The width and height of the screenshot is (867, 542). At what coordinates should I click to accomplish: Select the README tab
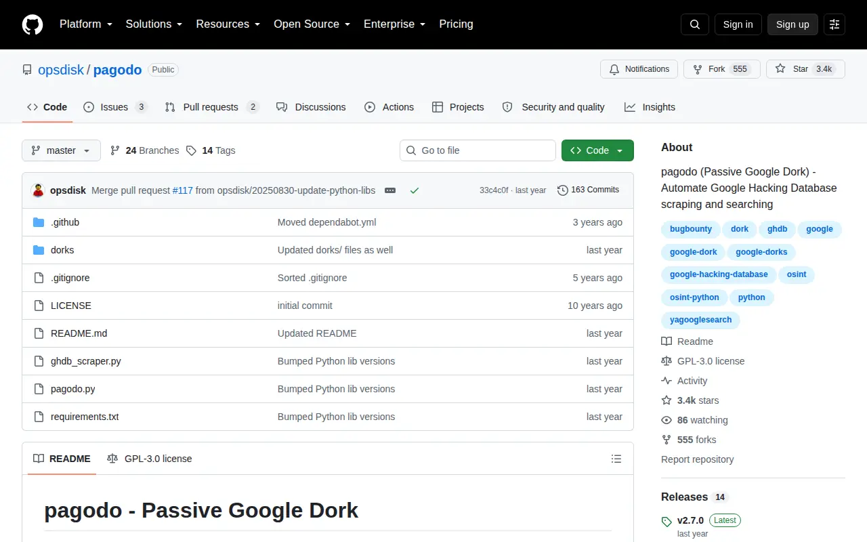coord(62,459)
